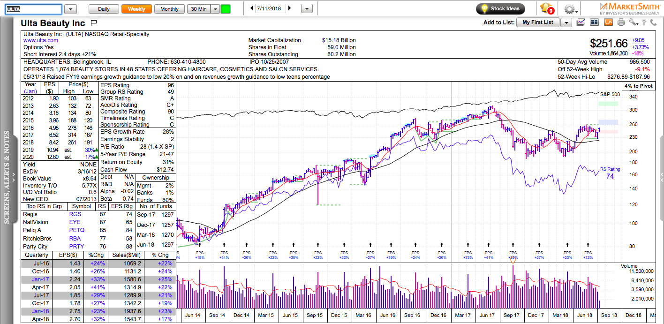Image resolution: width=664 pixels, height=324 pixels.
Task: Select the 30 Min intraday chart
Action: [198, 9]
